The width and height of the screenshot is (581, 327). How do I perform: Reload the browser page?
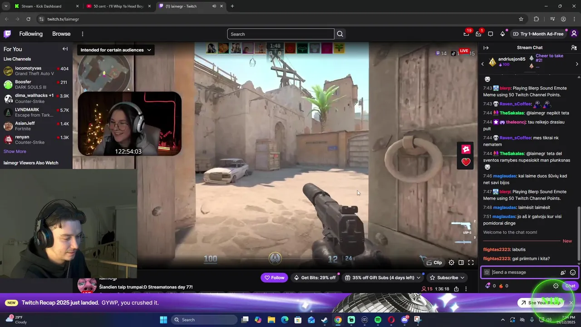pos(28,19)
